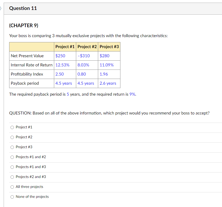Select the None of the projects option
The height and width of the screenshot is (207, 222).
point(12,197)
